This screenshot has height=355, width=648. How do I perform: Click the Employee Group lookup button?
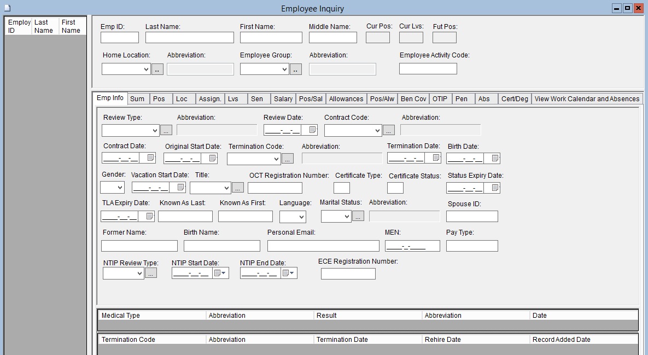point(296,69)
